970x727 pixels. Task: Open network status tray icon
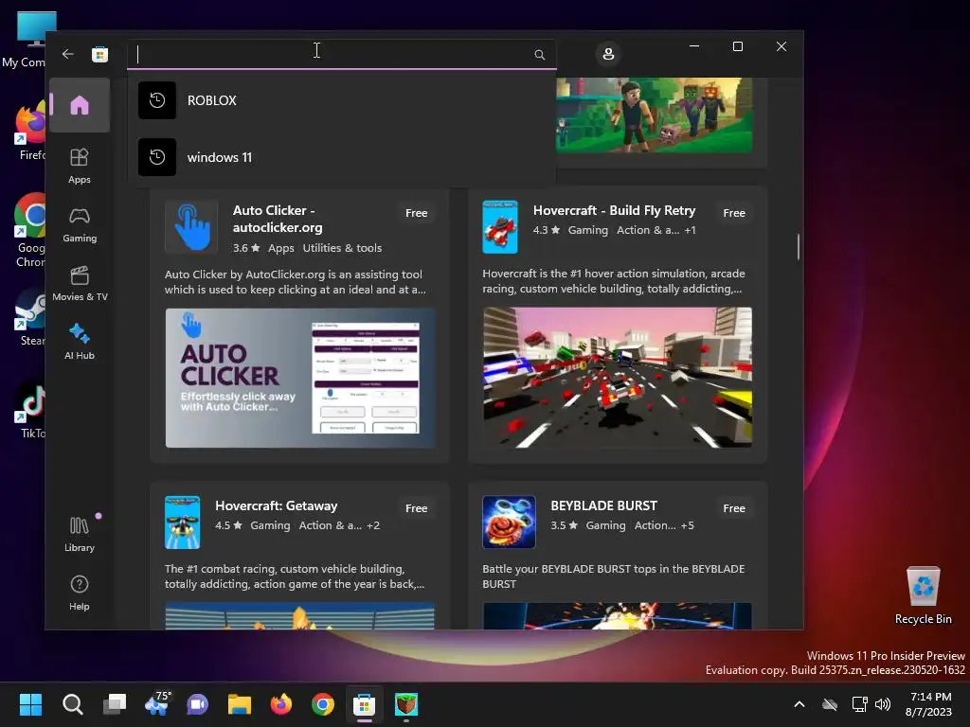pos(859,704)
